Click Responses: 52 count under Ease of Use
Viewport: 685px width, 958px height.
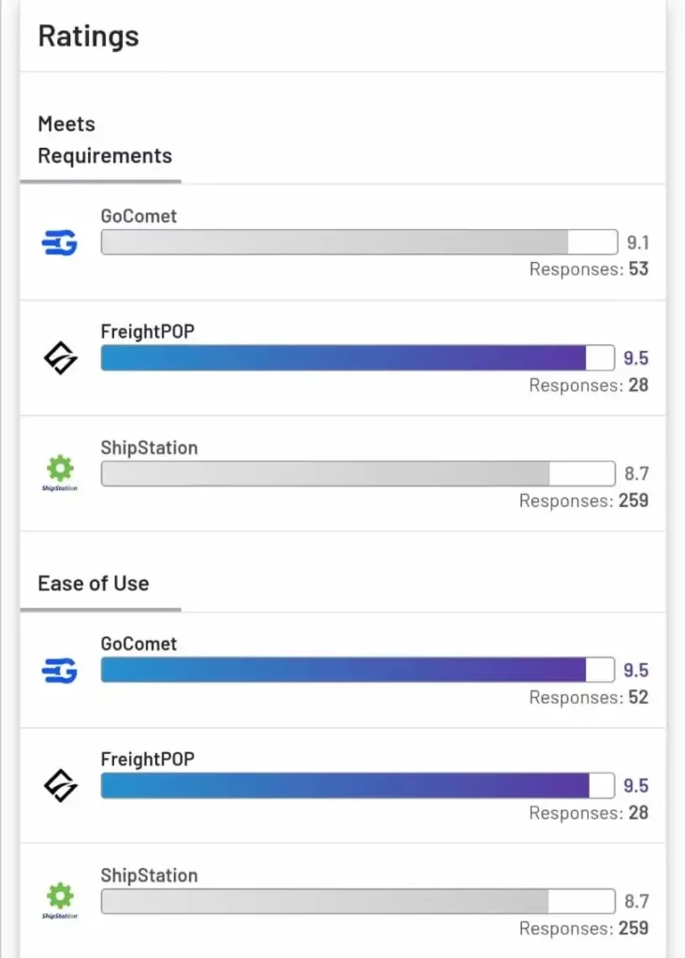589,697
